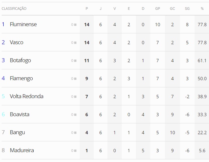Select the Flamengo team name

pyautogui.click(x=21, y=79)
